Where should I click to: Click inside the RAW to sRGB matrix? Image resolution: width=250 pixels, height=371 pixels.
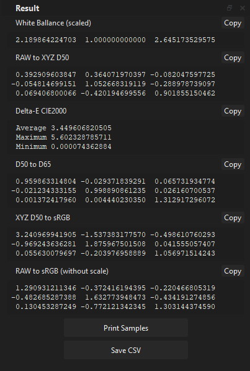[126, 297]
